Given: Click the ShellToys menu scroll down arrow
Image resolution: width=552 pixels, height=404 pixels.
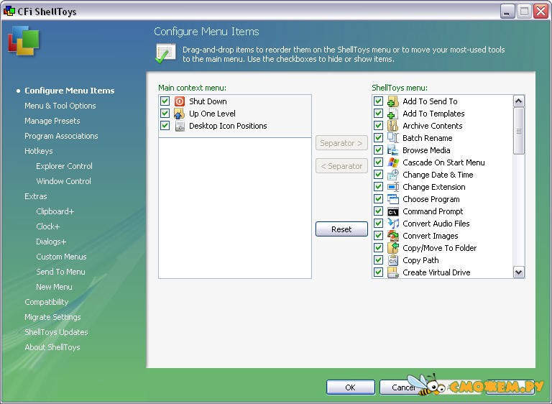Looking at the screenshot, I should (x=519, y=272).
